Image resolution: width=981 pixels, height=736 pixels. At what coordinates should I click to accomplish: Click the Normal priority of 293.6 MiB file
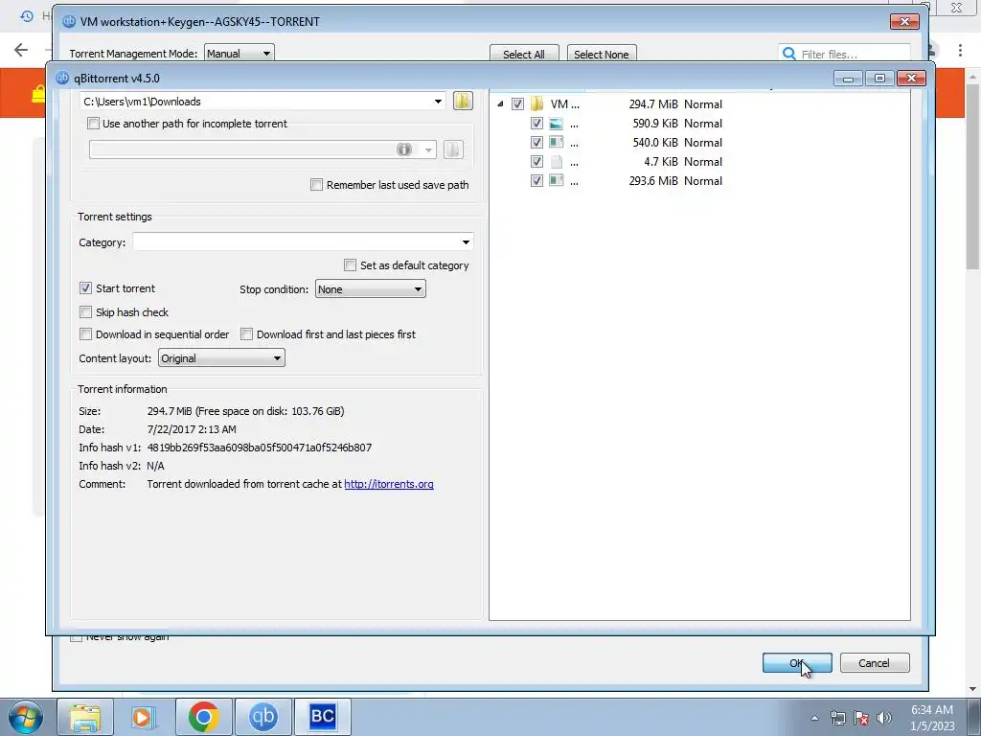pos(702,180)
